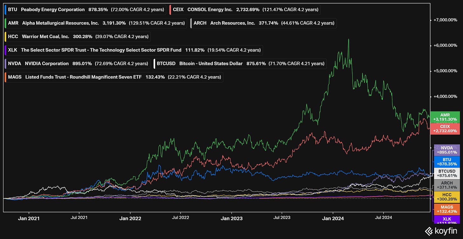The width and height of the screenshot is (463, 239).
Task: Click the Jan 2023 time axis label
Action: click(231, 218)
